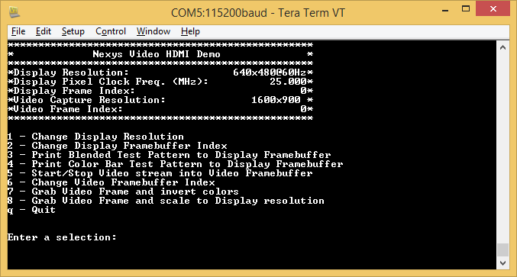Click the '*Video Frame Index:' line
This screenshot has width=517, height=277.
[x=160, y=109]
